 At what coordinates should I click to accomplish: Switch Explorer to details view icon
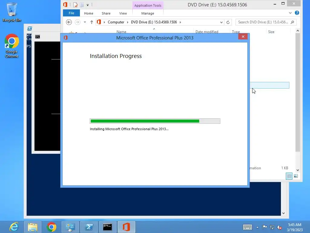click(x=289, y=176)
